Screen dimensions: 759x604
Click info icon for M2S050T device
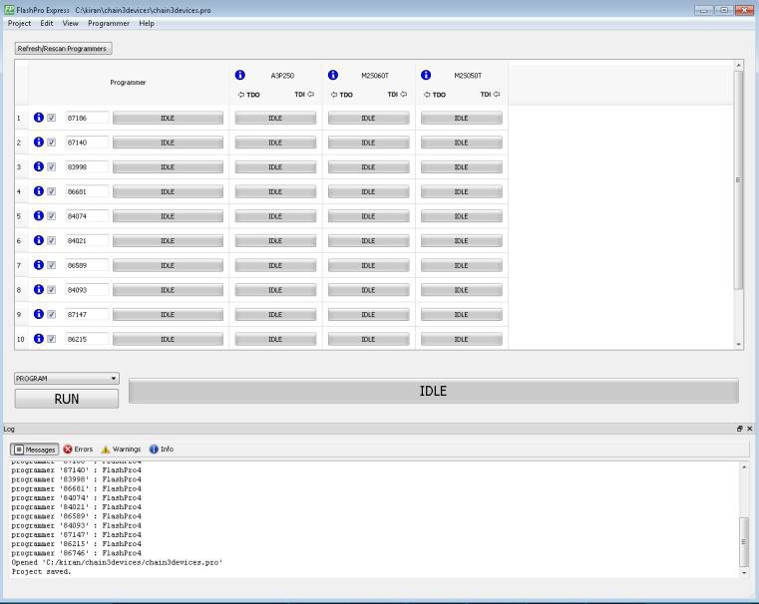click(x=427, y=75)
